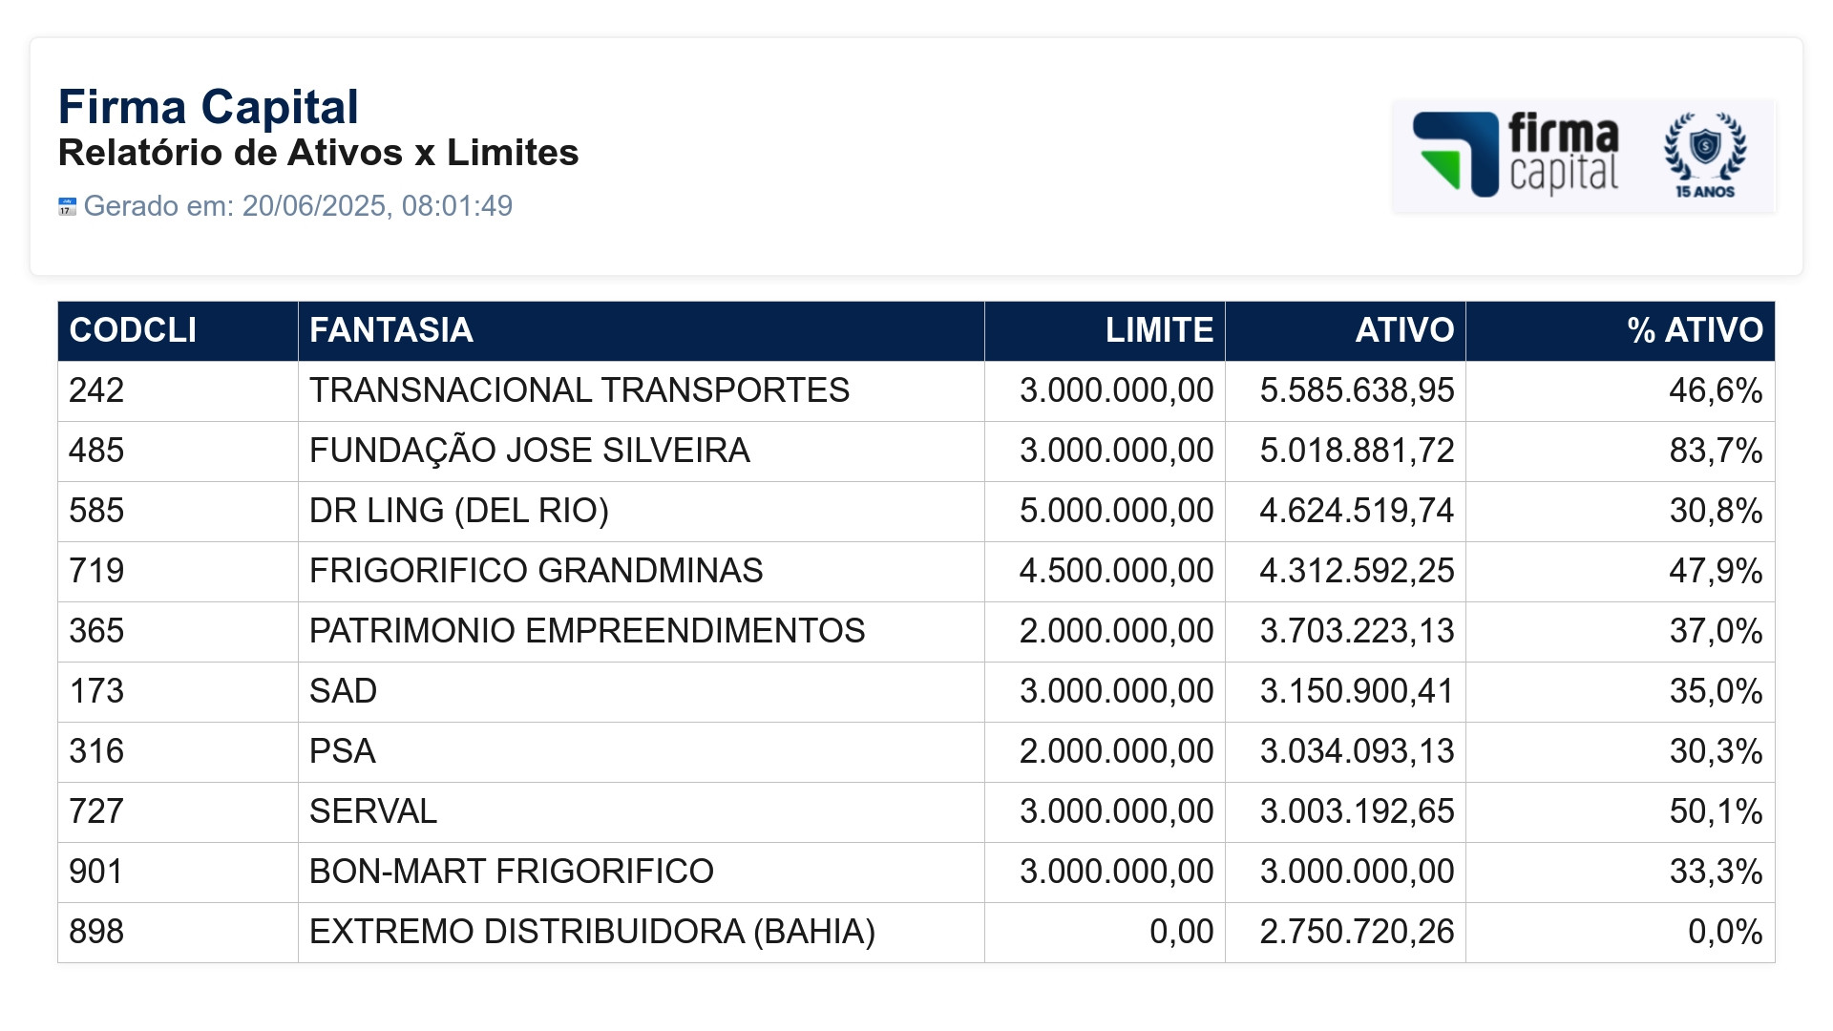Click the Firma Capital logo image
This screenshot has height=1031, width=1833.
pos(1584,155)
